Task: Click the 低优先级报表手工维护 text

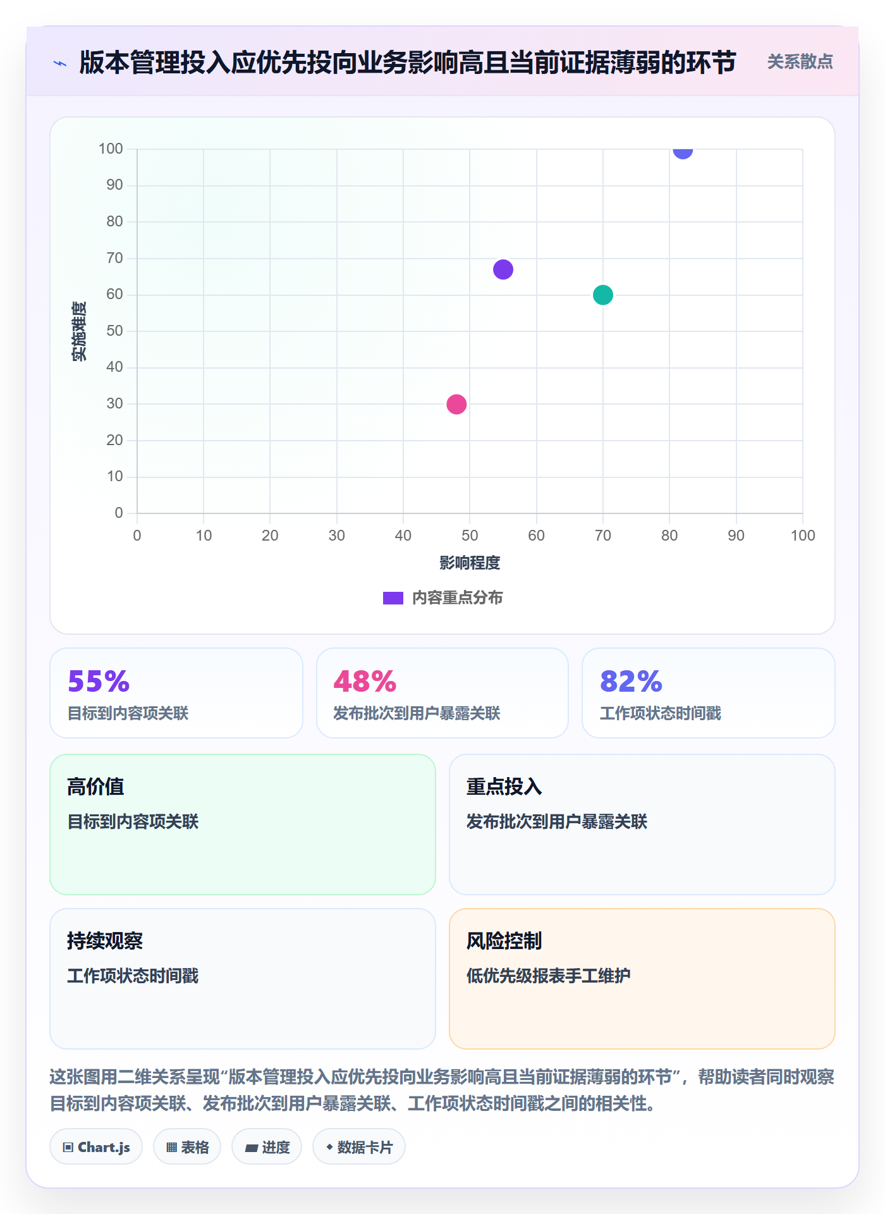Action: click(548, 976)
